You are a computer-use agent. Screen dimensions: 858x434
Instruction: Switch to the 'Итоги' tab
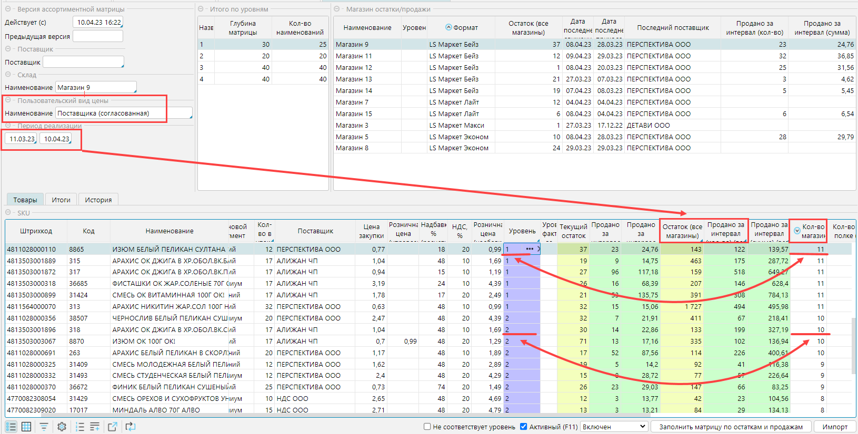[x=61, y=200]
